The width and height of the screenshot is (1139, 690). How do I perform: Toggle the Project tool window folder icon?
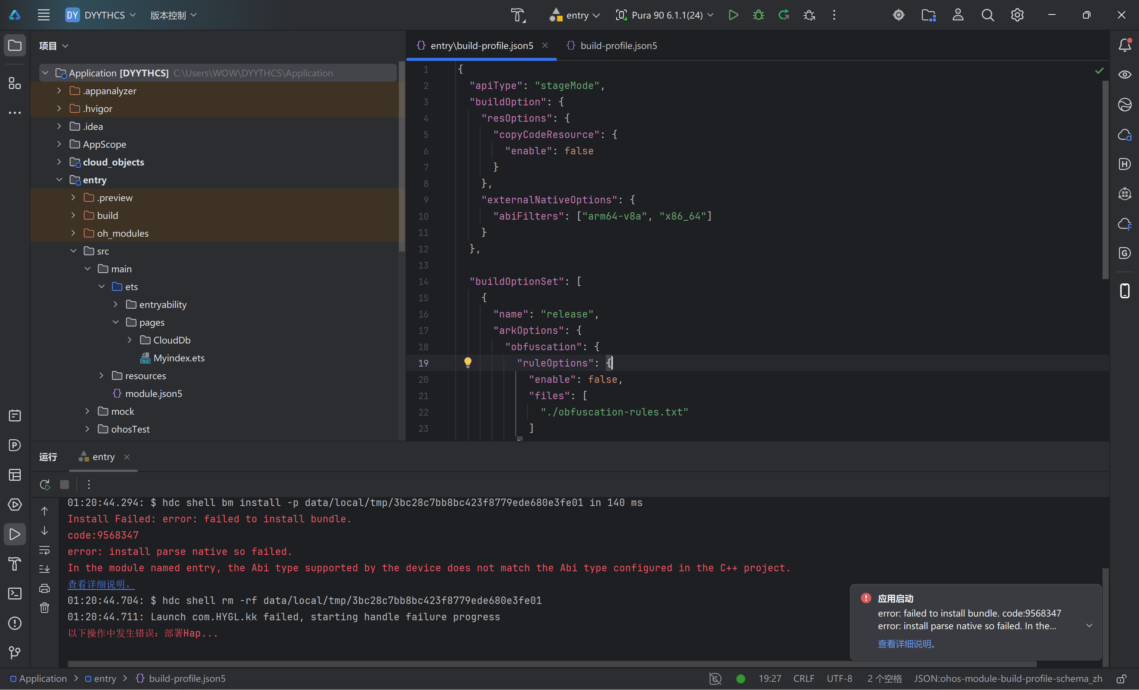click(15, 45)
